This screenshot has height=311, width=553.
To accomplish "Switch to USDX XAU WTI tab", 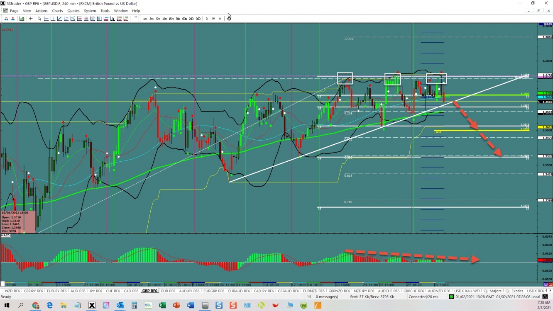I will click(467, 291).
